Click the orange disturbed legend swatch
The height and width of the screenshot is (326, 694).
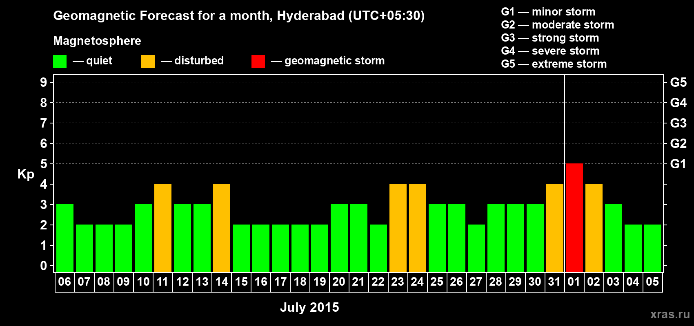pos(148,62)
